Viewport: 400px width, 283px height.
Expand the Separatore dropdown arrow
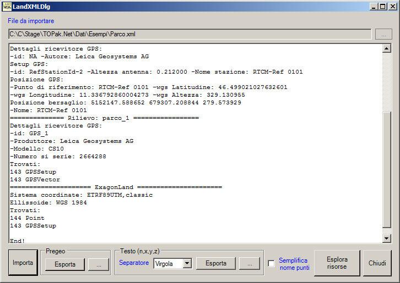pos(187,264)
